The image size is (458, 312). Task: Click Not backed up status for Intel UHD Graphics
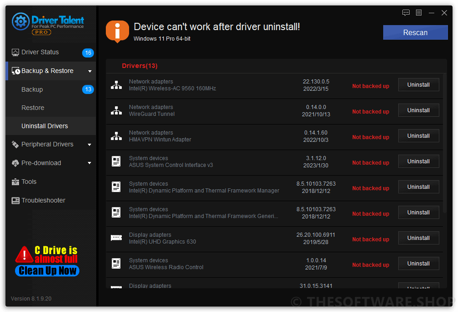[x=371, y=239]
